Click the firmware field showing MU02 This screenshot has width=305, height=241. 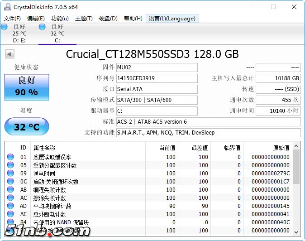point(157,67)
